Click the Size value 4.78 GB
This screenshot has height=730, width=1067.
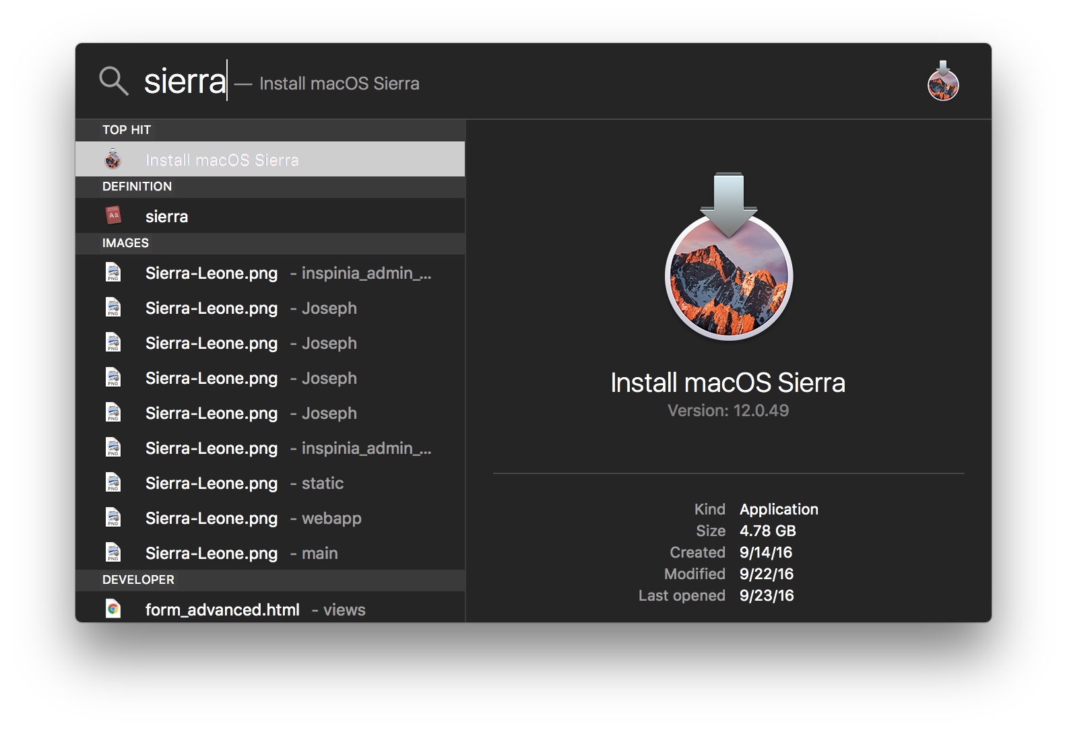(x=768, y=531)
